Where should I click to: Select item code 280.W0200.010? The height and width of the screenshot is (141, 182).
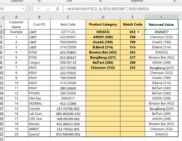68,114
